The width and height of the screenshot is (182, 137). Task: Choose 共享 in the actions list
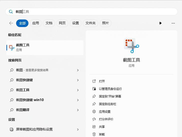102,127
